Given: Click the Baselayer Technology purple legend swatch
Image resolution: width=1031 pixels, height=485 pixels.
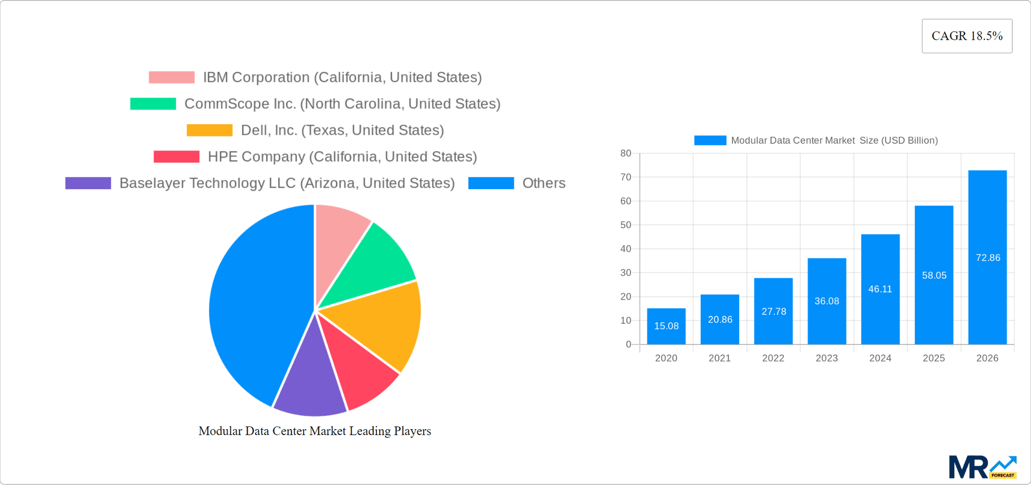Looking at the screenshot, I should point(88,183).
